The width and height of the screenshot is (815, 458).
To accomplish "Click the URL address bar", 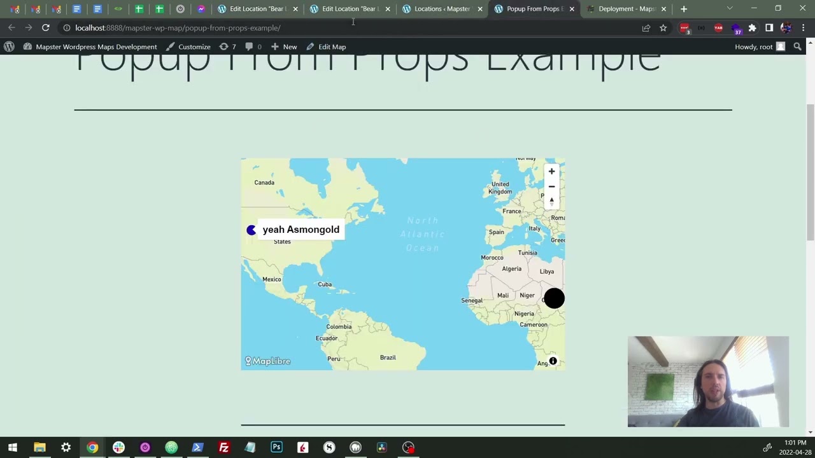I will click(350, 28).
